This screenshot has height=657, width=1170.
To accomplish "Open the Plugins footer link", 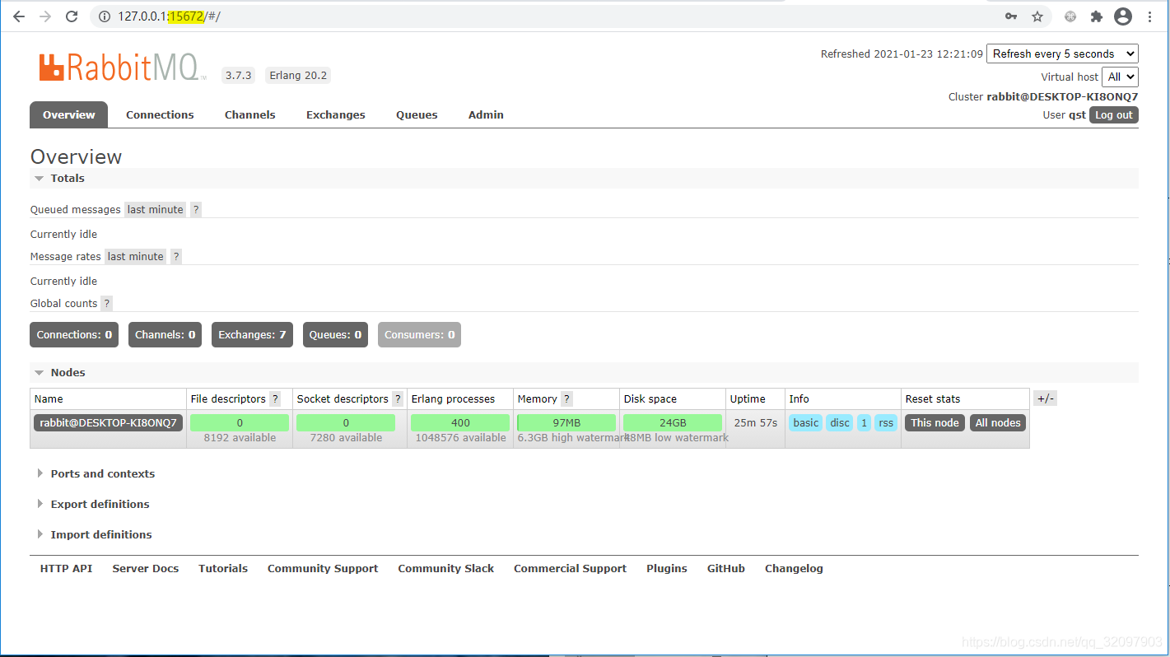I will pyautogui.click(x=667, y=569).
